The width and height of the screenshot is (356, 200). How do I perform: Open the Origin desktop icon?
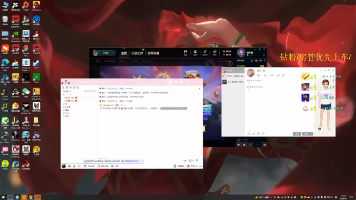(x=26, y=6)
